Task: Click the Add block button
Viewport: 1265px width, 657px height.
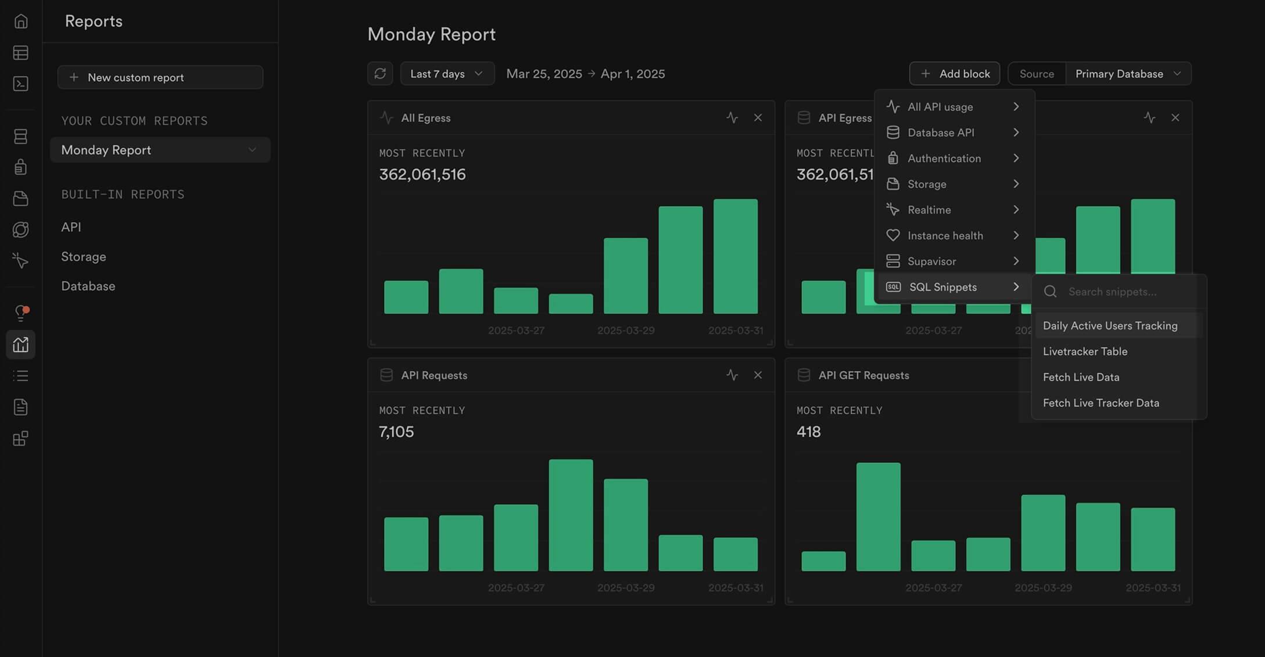Action: click(954, 74)
